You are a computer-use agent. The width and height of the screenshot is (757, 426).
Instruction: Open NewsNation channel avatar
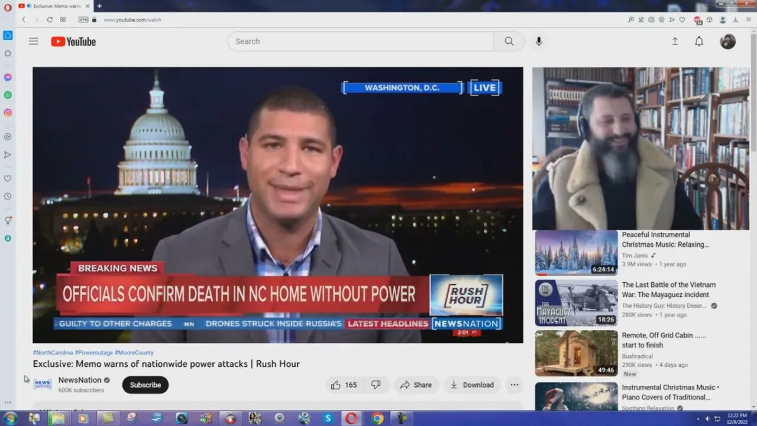(43, 385)
